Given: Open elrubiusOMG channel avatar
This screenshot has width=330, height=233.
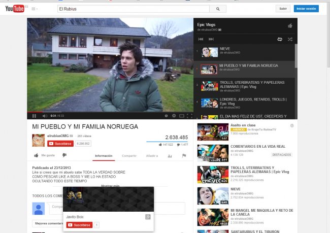Looking at the screenshot, I should tap(38, 140).
